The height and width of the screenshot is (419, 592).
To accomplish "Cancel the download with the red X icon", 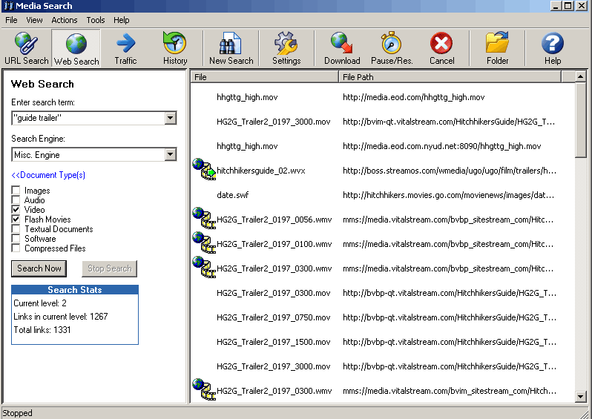I will click(x=441, y=49).
